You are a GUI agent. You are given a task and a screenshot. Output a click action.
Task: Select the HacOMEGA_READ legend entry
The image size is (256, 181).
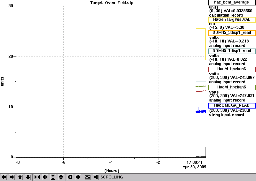click(x=232, y=106)
